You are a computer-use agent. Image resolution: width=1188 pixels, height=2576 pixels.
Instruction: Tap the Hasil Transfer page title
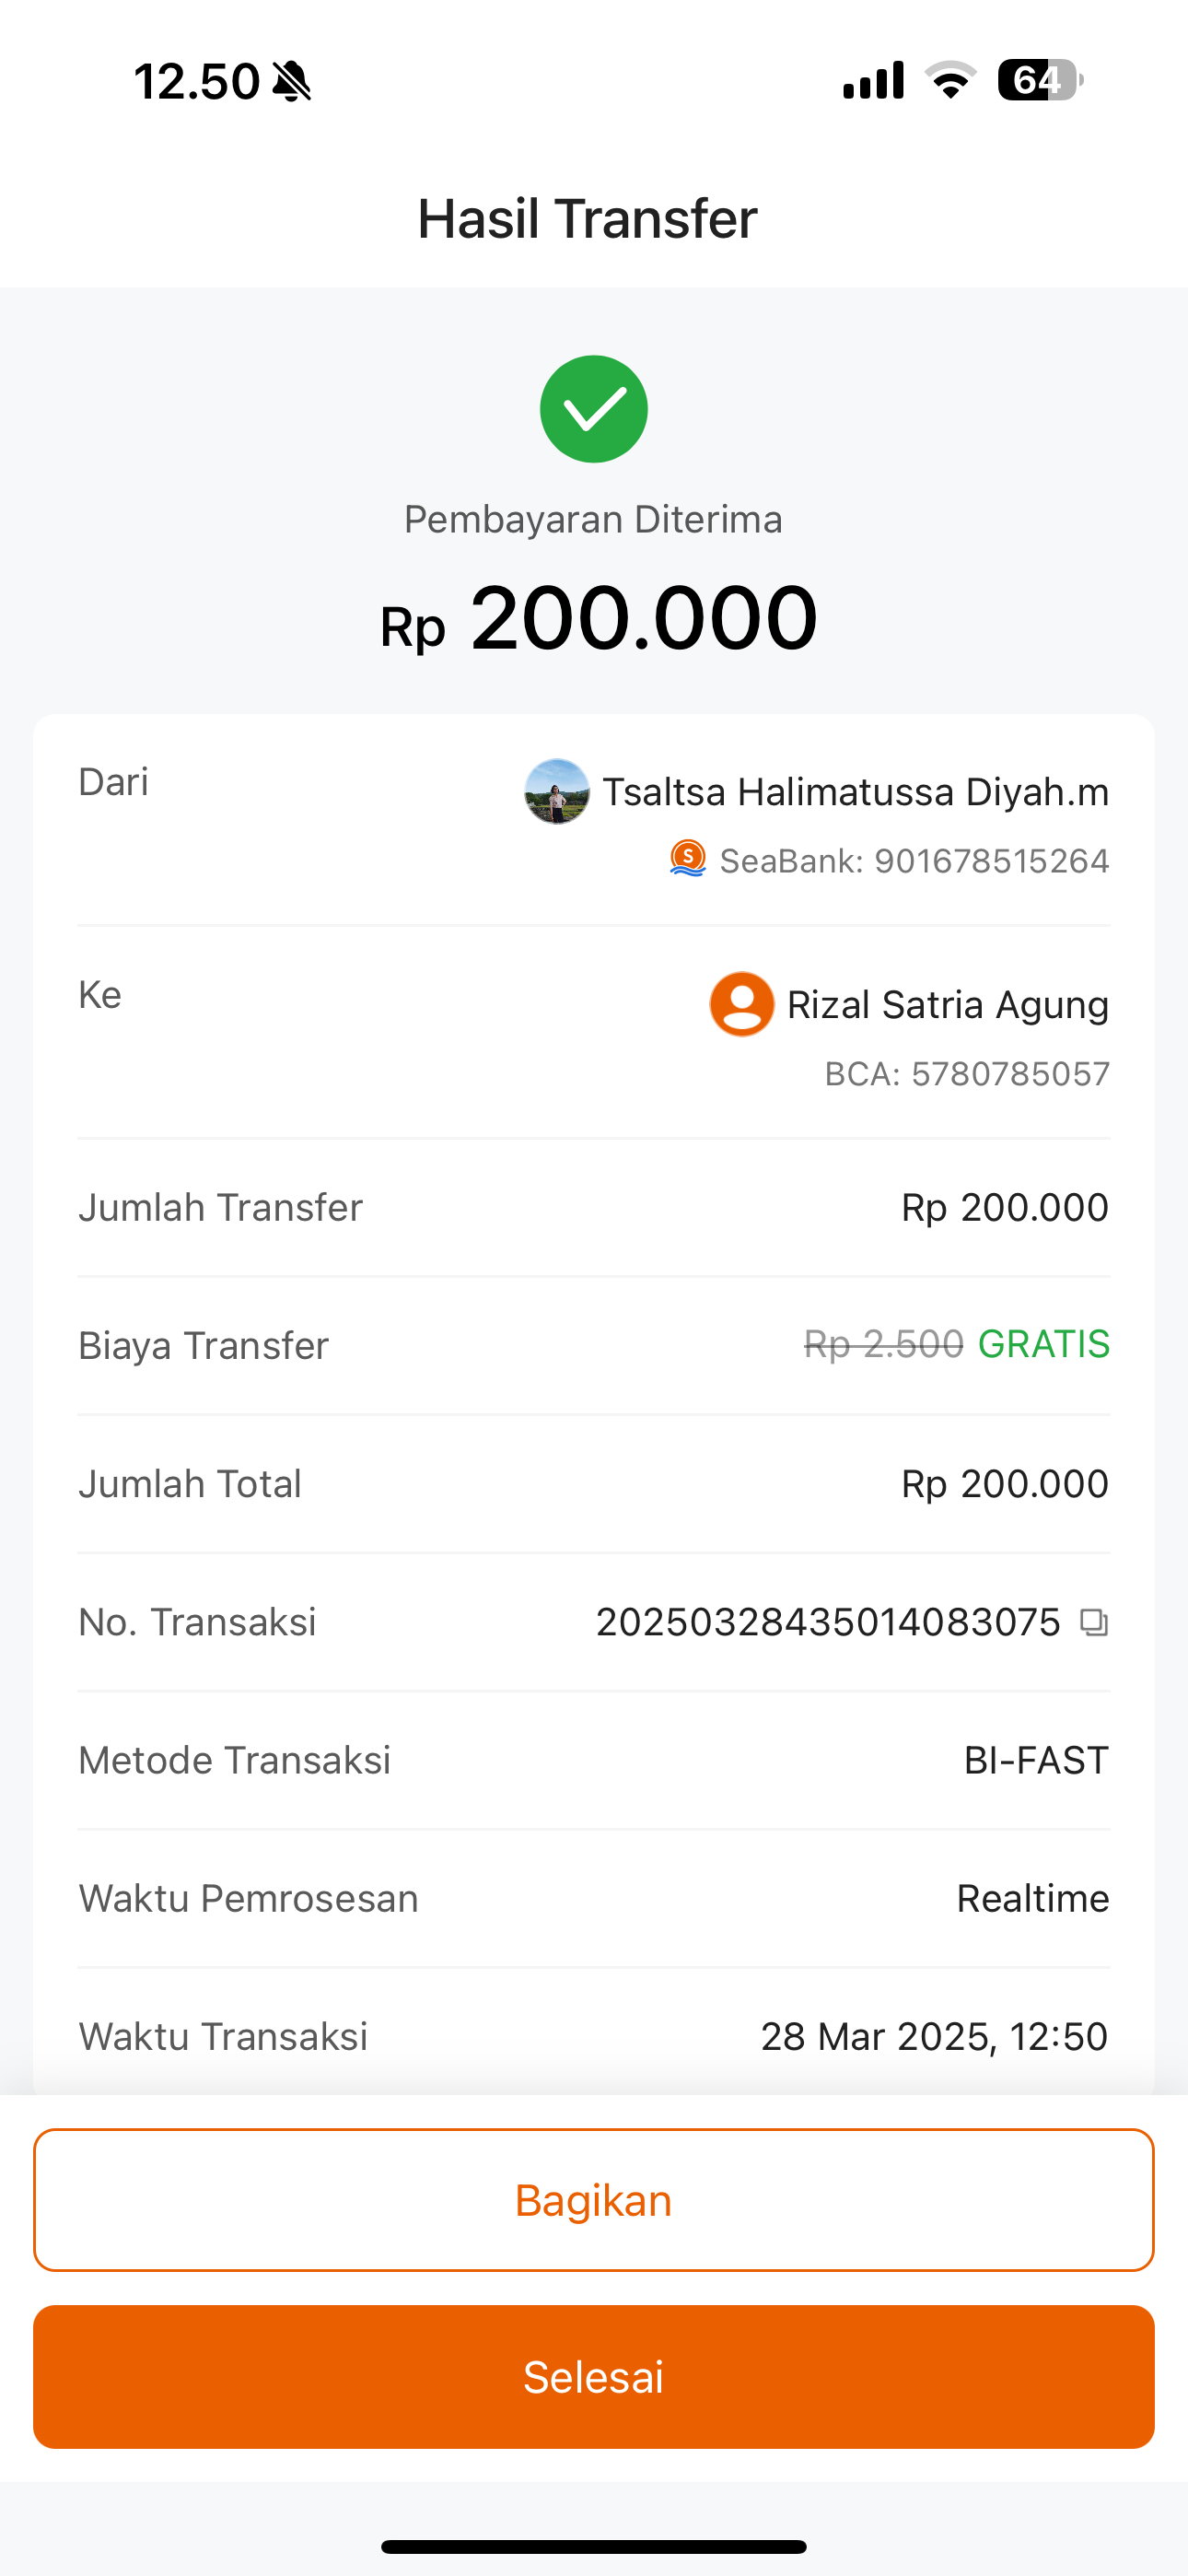(x=588, y=218)
